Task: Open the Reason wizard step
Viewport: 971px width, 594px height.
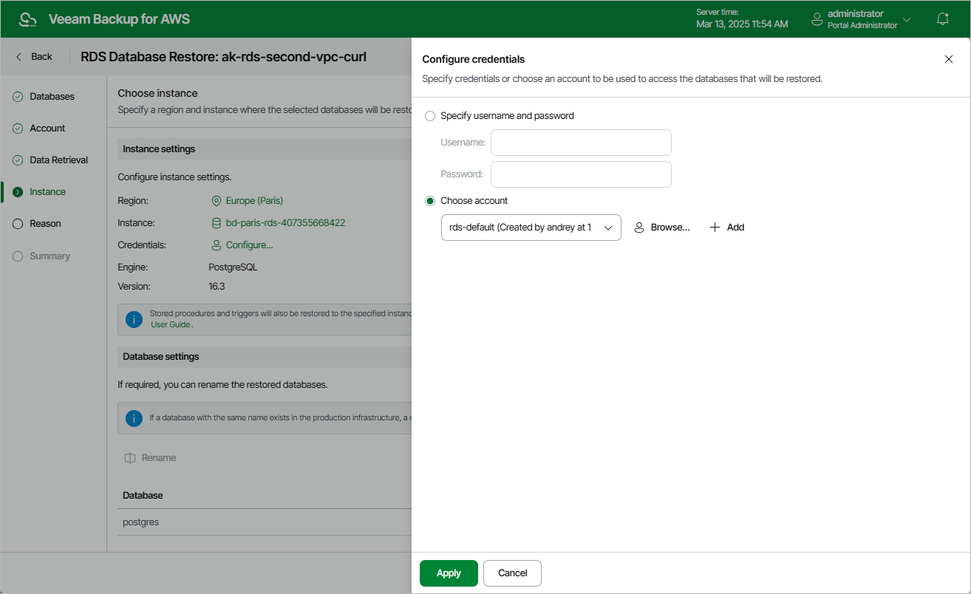Action: pos(45,224)
